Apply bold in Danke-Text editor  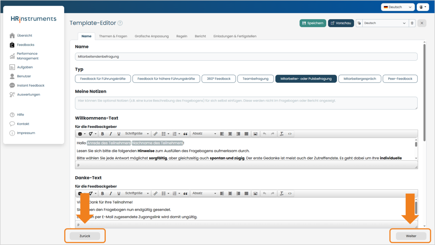click(102, 194)
